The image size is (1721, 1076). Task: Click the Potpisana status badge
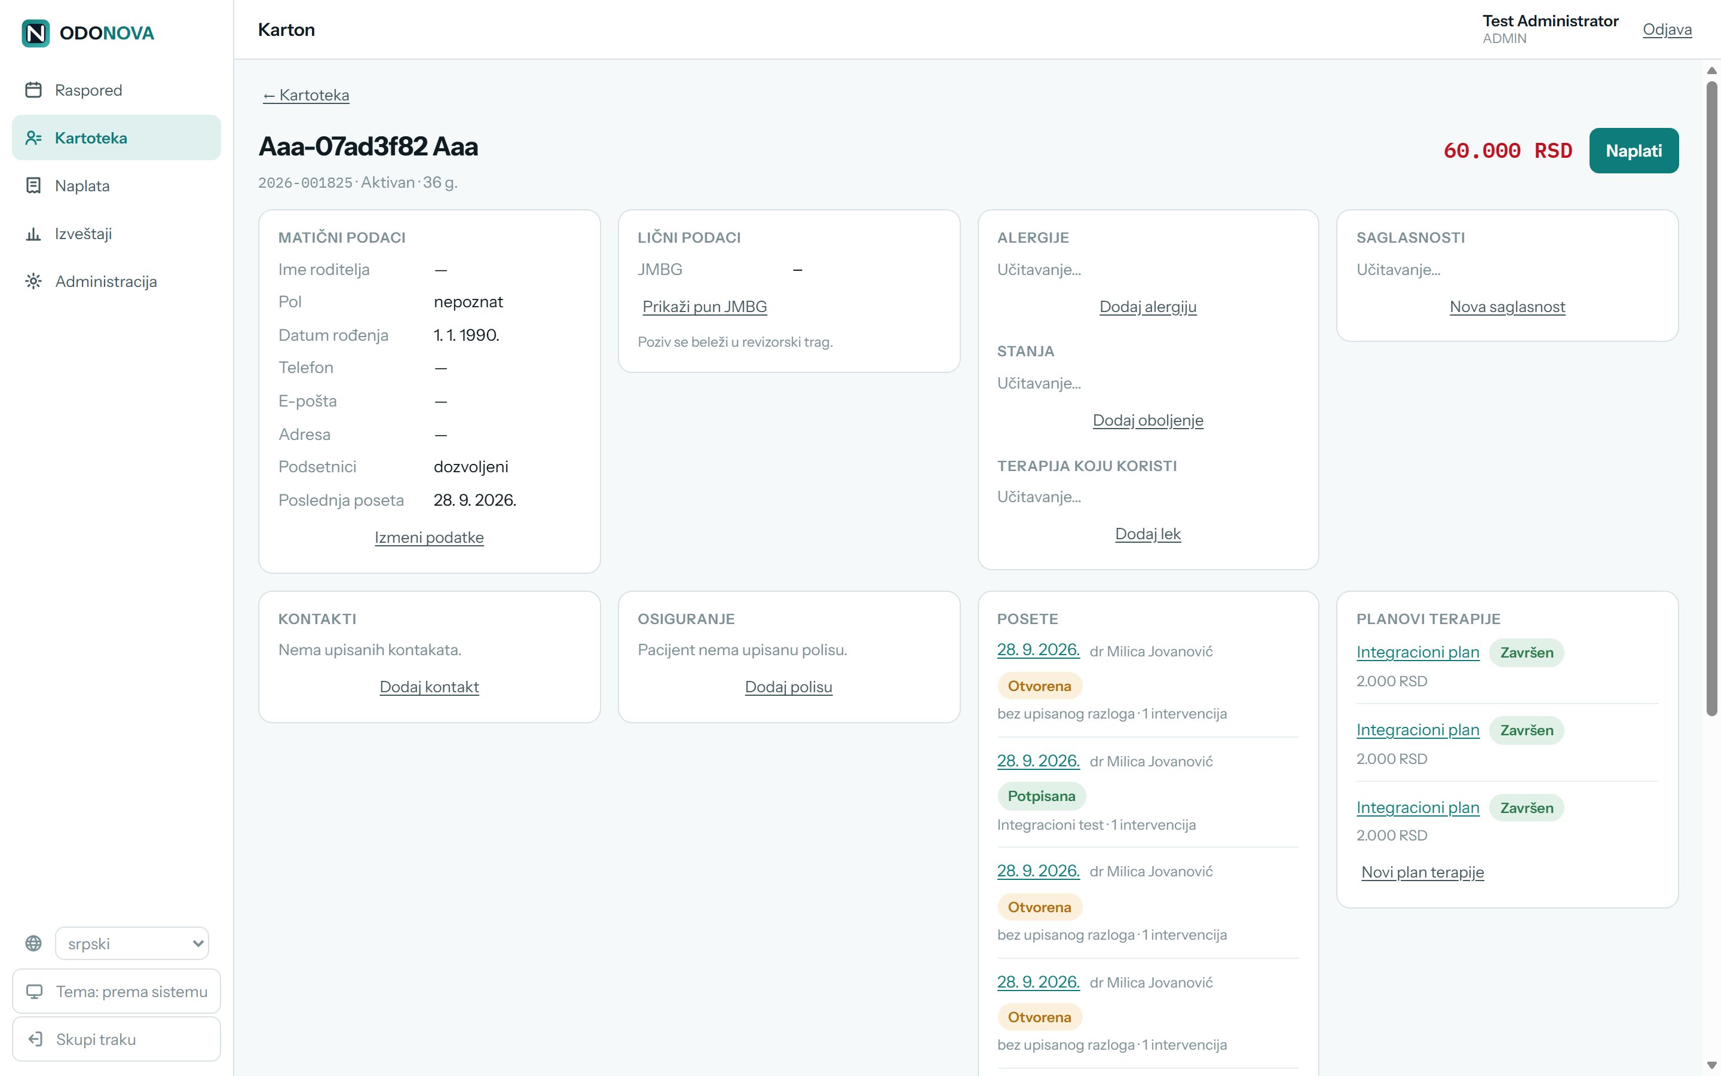click(x=1041, y=796)
